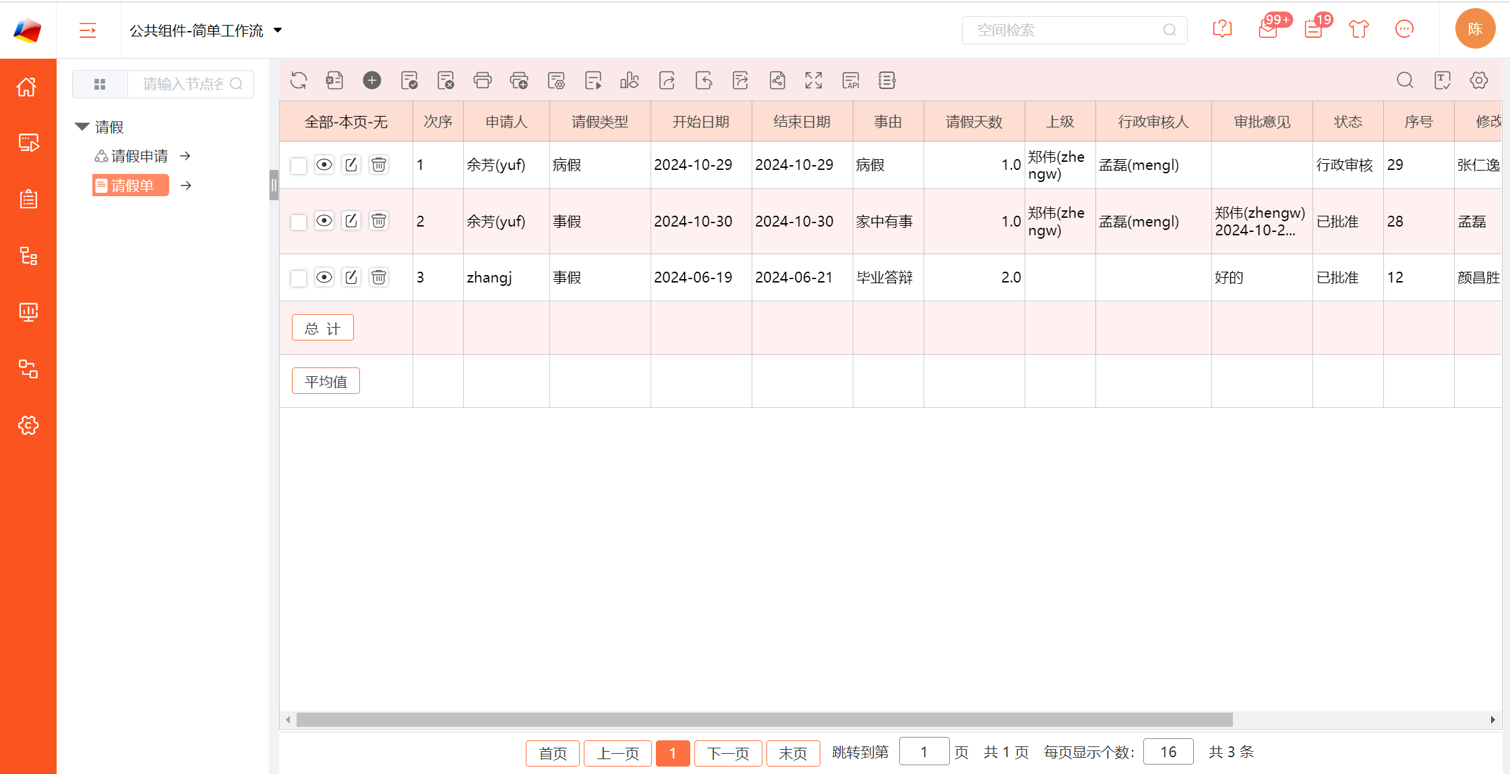Screen dimensions: 1510x774
Task: Open 公共组件-简单工作流 dropdown arrow
Action: [x=278, y=30]
